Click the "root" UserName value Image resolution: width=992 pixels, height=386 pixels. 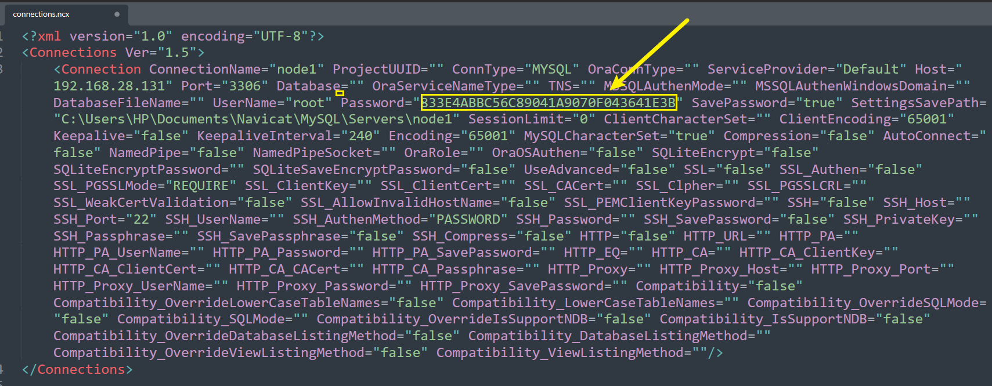point(308,103)
